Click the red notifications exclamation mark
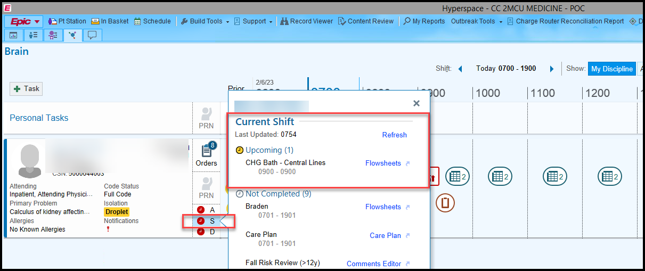Image resolution: width=645 pixels, height=271 pixels. tap(108, 229)
